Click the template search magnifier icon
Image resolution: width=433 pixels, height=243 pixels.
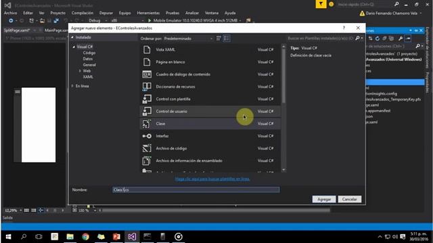[x=358, y=38]
